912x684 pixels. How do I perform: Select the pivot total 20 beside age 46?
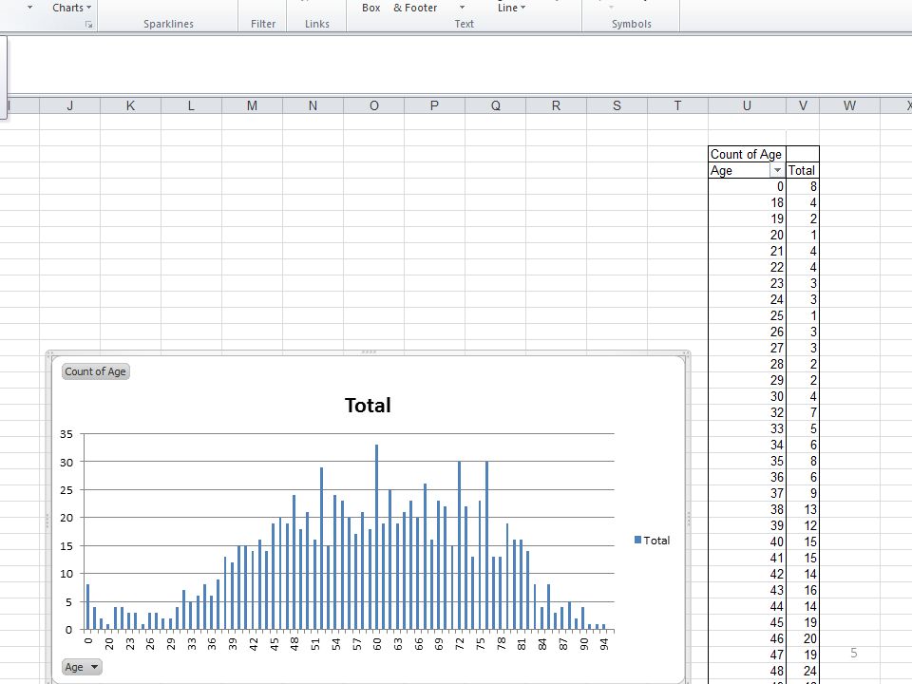pos(803,638)
